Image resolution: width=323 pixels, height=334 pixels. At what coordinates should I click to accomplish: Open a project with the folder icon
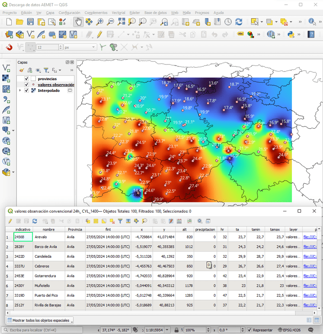point(19,22)
